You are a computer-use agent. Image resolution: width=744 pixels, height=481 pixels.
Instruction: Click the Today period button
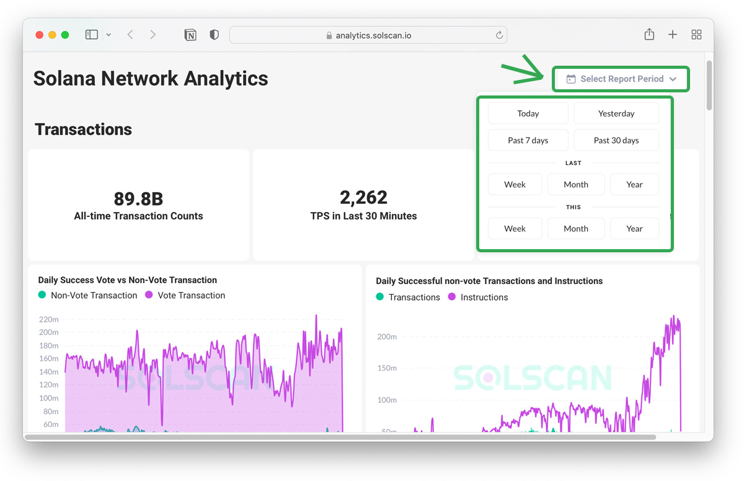pyautogui.click(x=528, y=113)
